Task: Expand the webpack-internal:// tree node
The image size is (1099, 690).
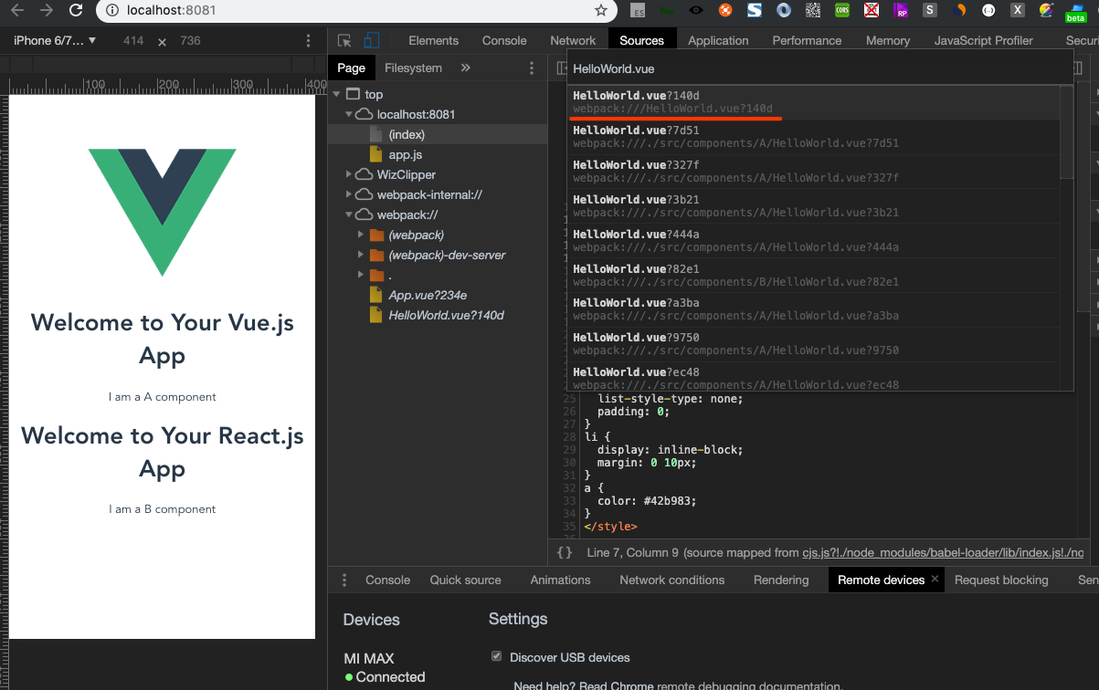Action: (348, 194)
